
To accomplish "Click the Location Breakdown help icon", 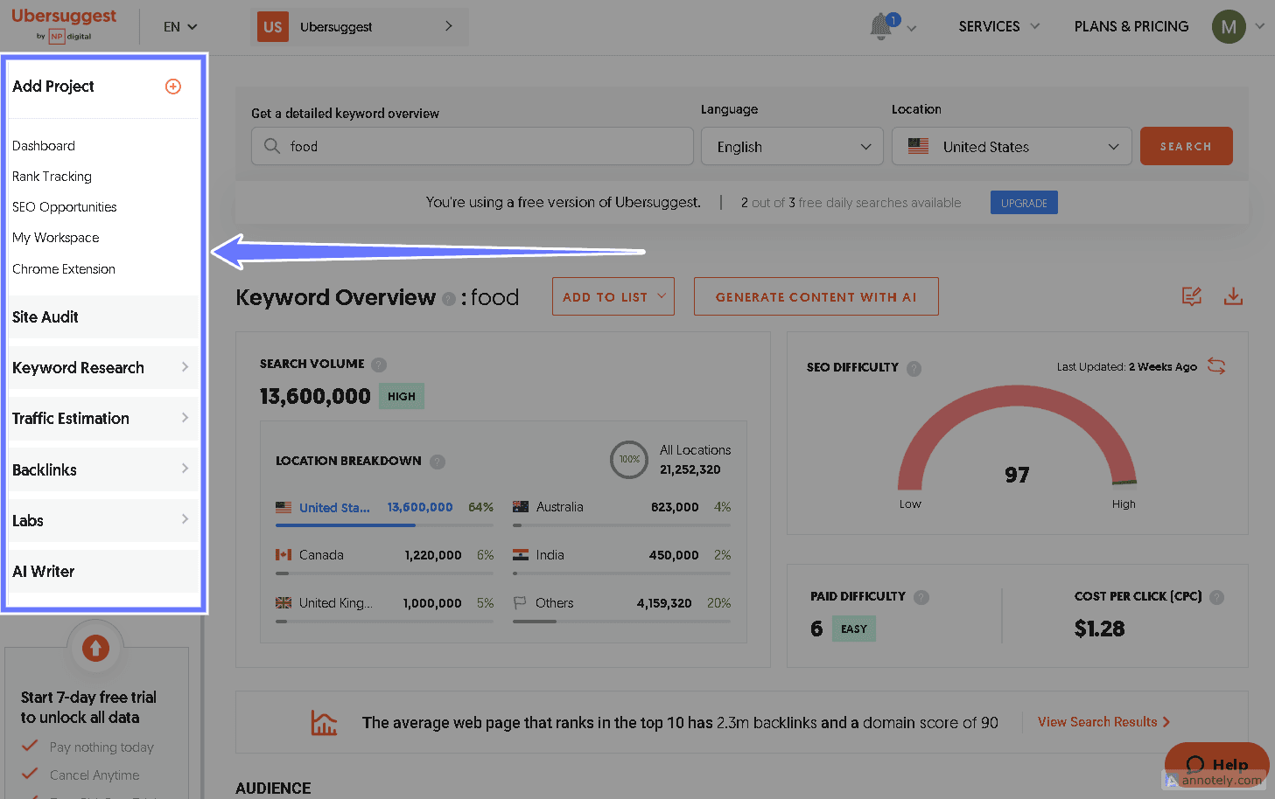I will (438, 462).
